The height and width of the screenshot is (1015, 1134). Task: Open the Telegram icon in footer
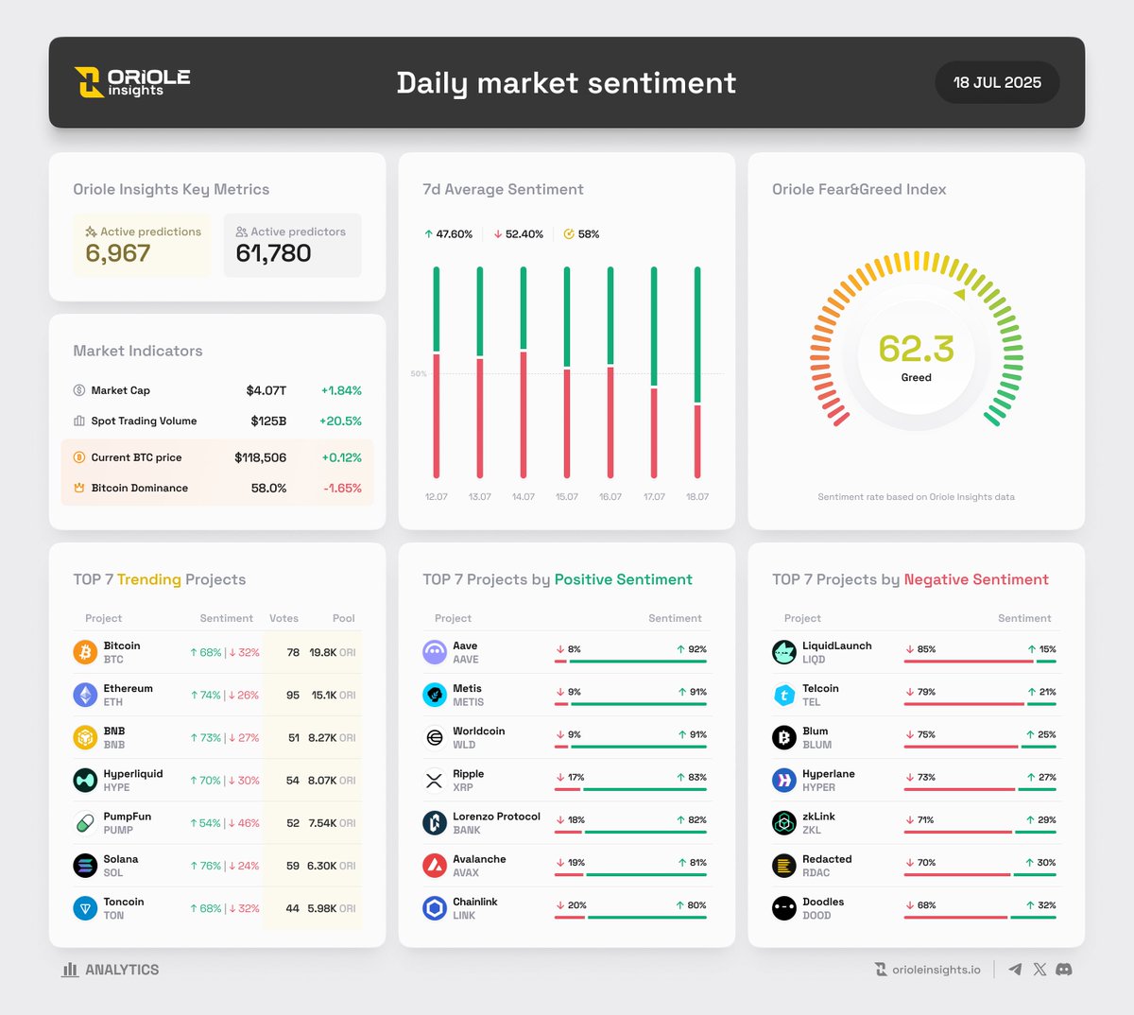1015,970
